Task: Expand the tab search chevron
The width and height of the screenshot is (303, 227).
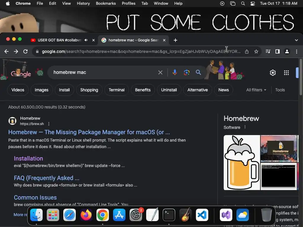Action: tap(296, 40)
